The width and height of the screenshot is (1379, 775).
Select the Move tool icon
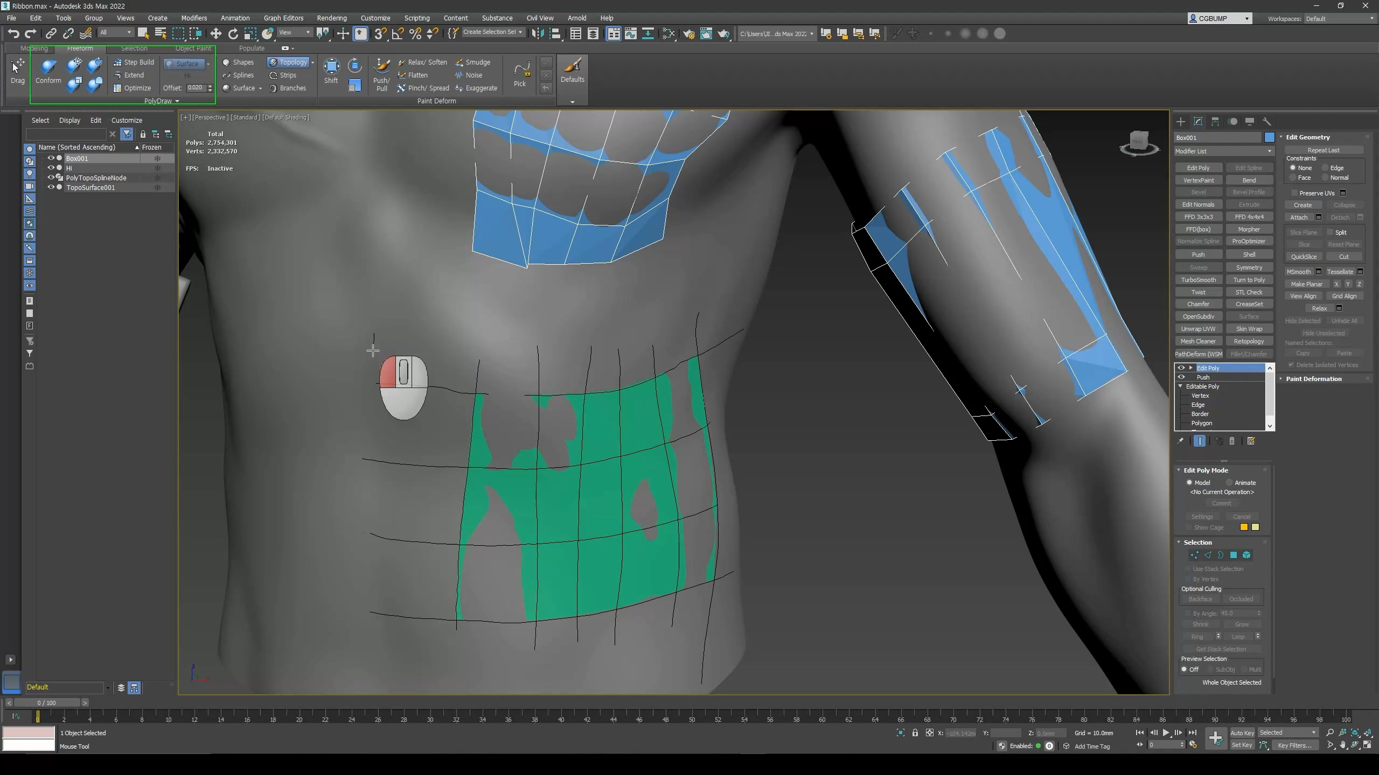(215, 33)
